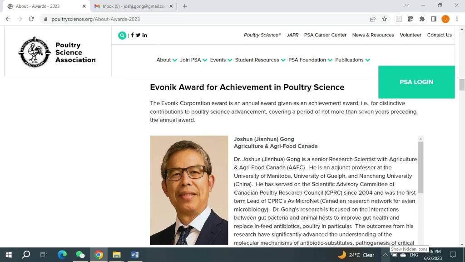Bookmark this page with the star icon
The image size is (465, 262).
pyautogui.click(x=384, y=19)
